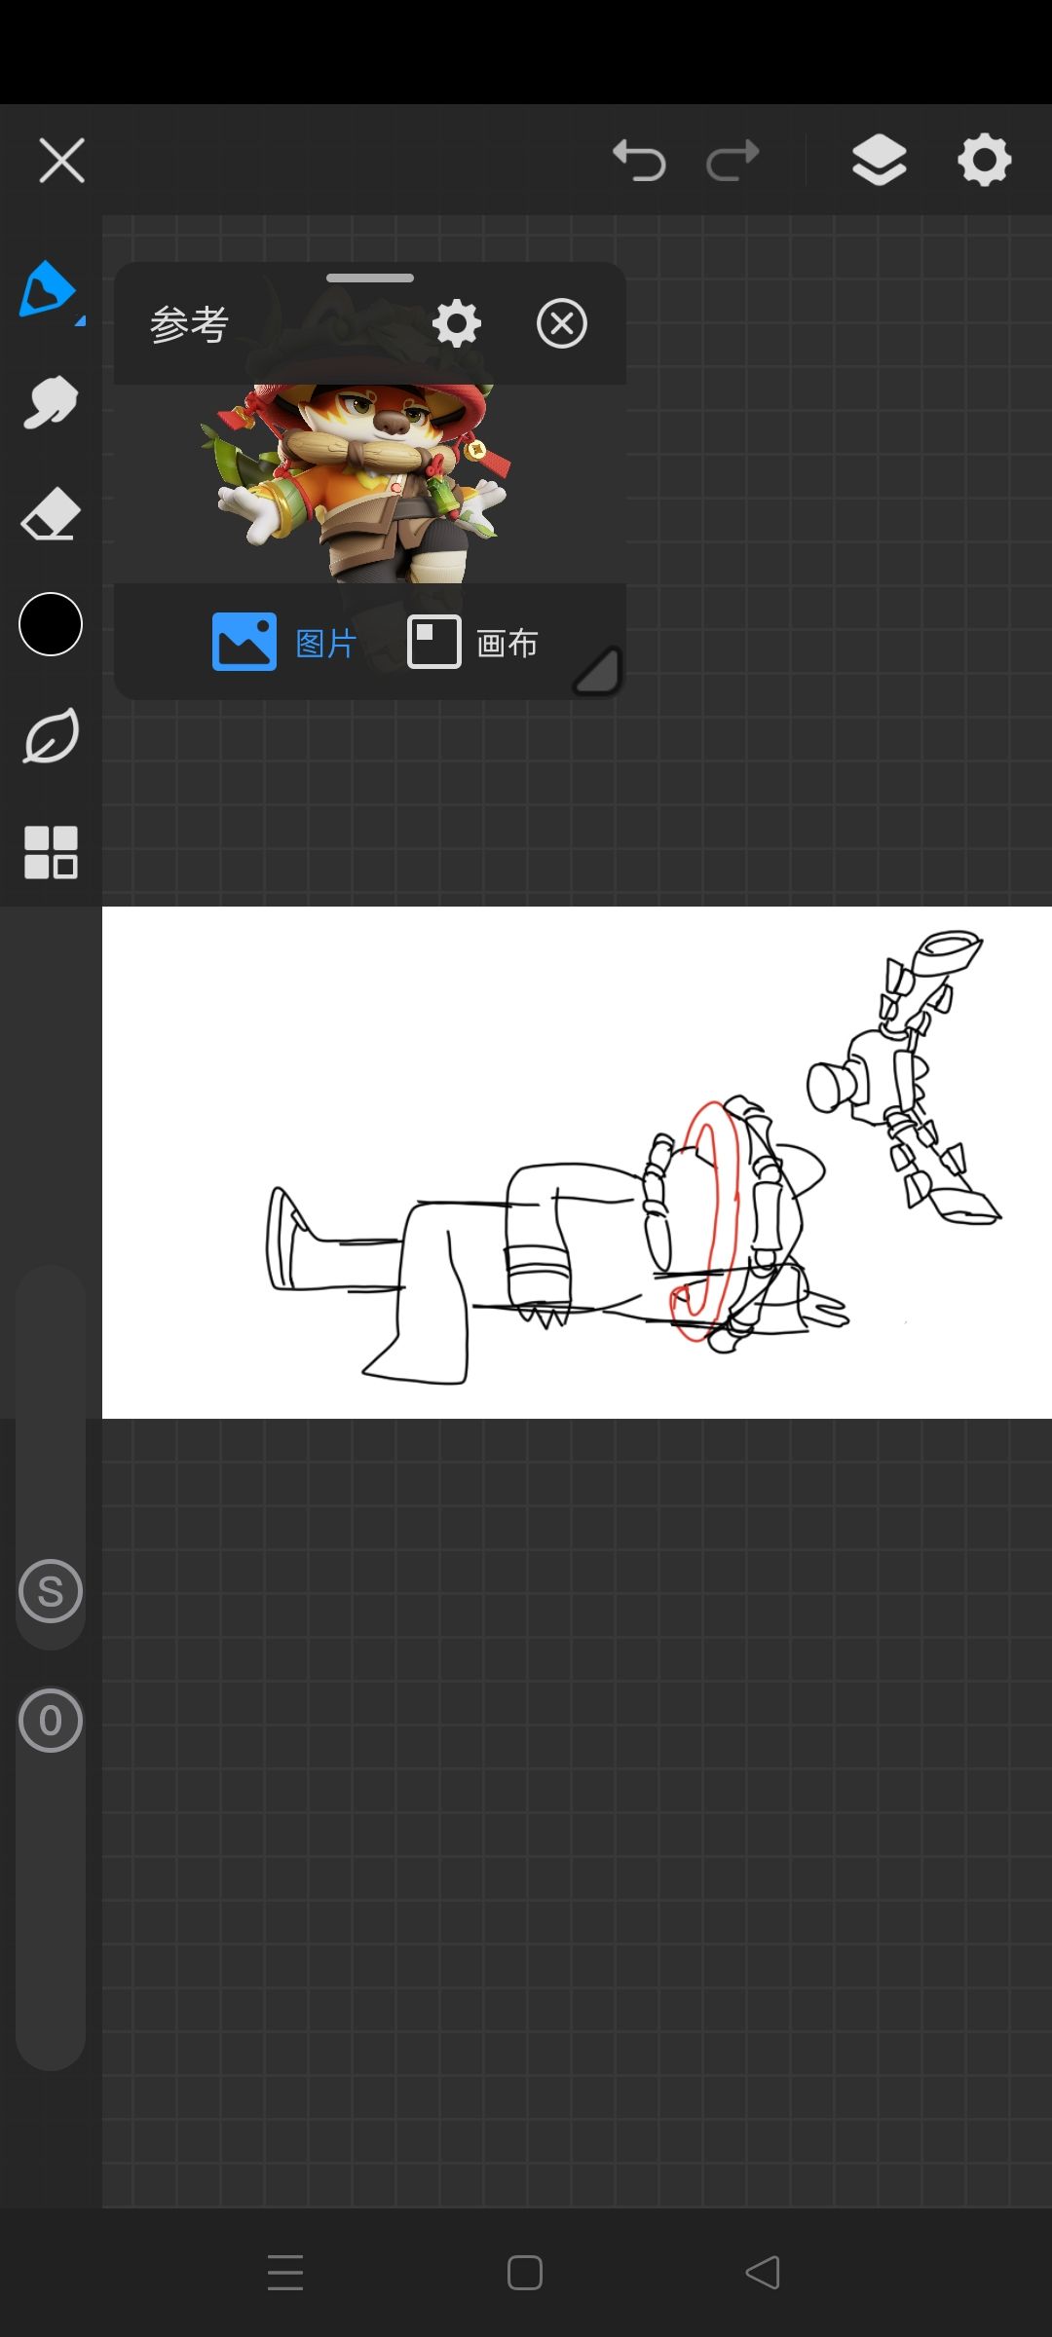The width and height of the screenshot is (1052, 2337).
Task: Close the drawing with the X icon
Action: (x=61, y=161)
